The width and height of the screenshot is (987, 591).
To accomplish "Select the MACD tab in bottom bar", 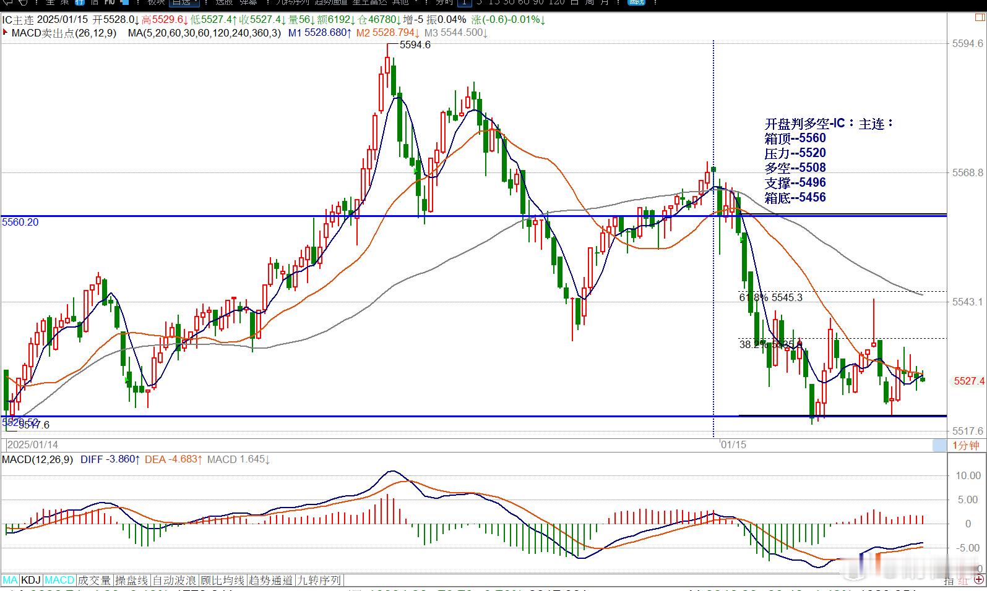I will tap(59, 580).
